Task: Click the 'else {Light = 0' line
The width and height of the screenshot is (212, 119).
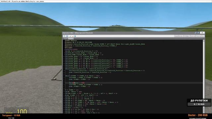Action: [81, 95]
